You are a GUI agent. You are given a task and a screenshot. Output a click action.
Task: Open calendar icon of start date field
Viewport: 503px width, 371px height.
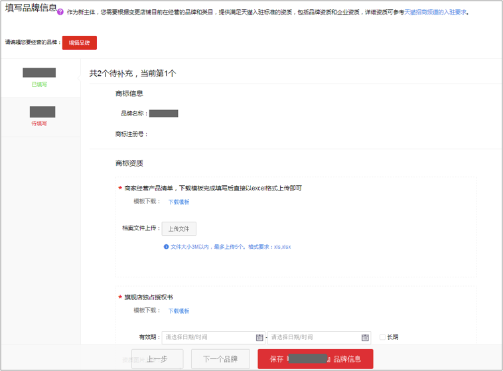tap(259, 337)
